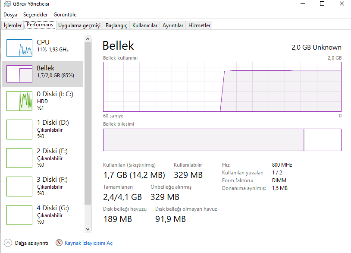Screen dimensions: 351x253
Task: Switch to the İşlemler tab
Action: (13, 25)
